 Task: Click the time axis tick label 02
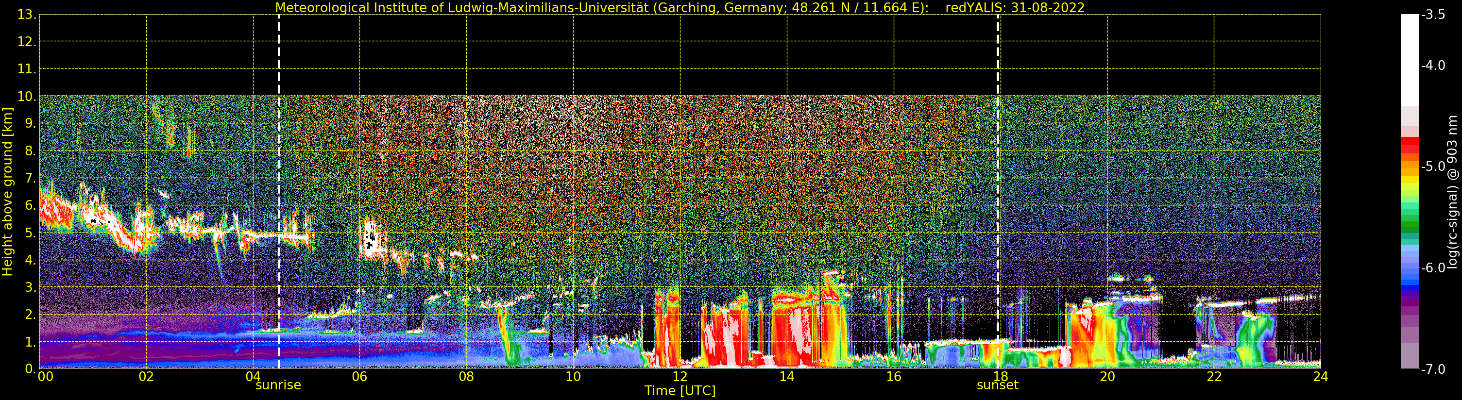146,377
